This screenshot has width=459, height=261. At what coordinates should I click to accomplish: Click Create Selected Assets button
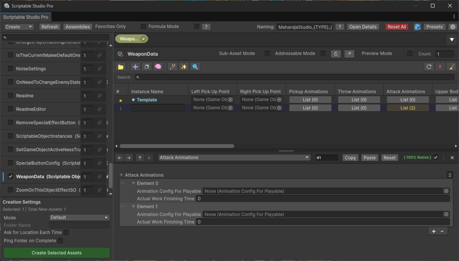point(57,253)
